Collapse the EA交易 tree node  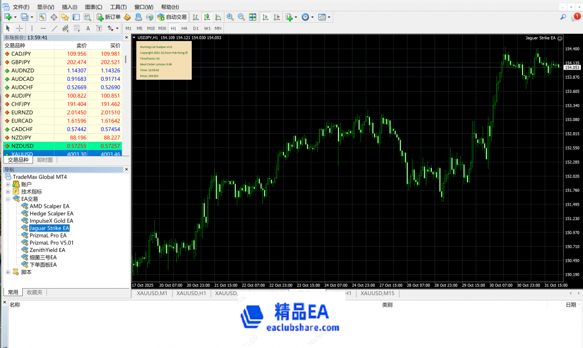click(x=8, y=199)
